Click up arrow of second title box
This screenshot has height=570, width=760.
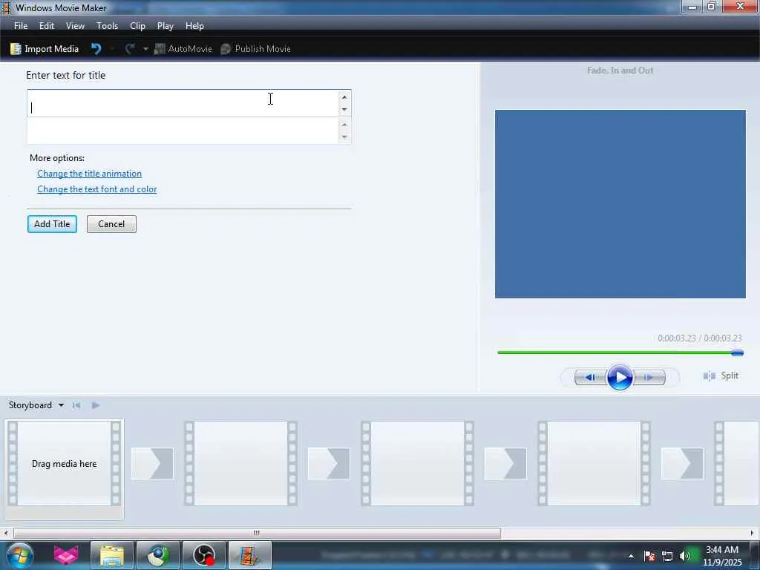click(x=344, y=125)
